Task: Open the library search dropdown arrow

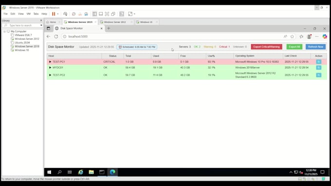Action: pos(41,25)
